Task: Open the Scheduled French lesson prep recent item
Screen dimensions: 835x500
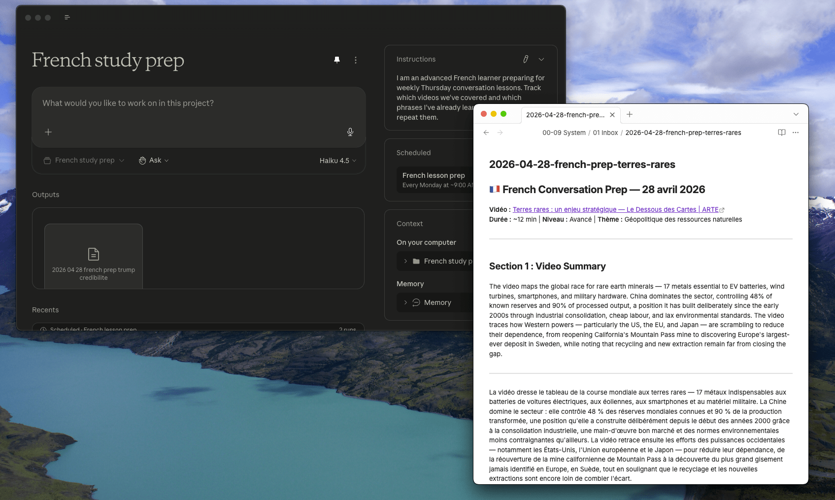Action: pos(198,328)
